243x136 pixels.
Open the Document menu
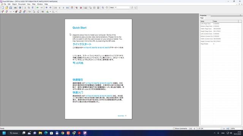pos(22,4)
